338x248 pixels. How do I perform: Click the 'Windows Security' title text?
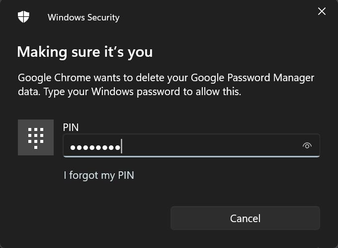[84, 17]
